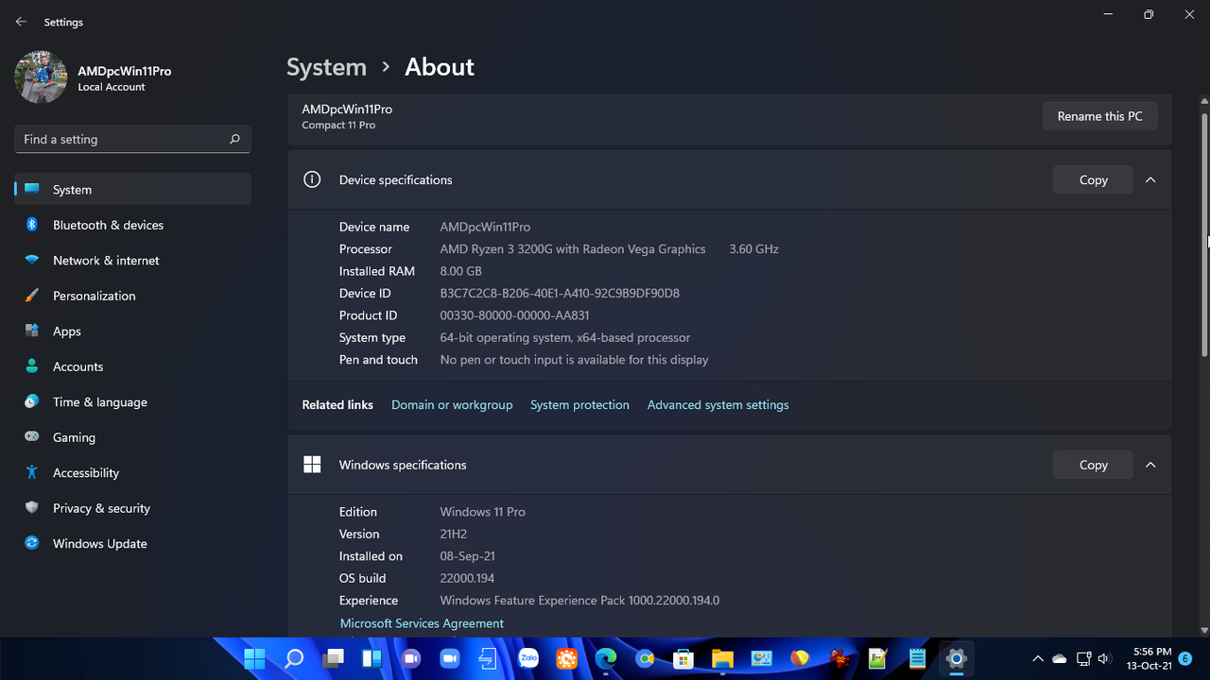
Task: Click the Settings gear in the taskbar
Action: click(956, 658)
